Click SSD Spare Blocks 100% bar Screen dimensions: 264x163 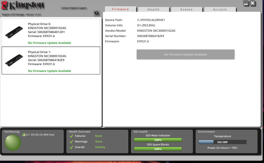point(158,149)
